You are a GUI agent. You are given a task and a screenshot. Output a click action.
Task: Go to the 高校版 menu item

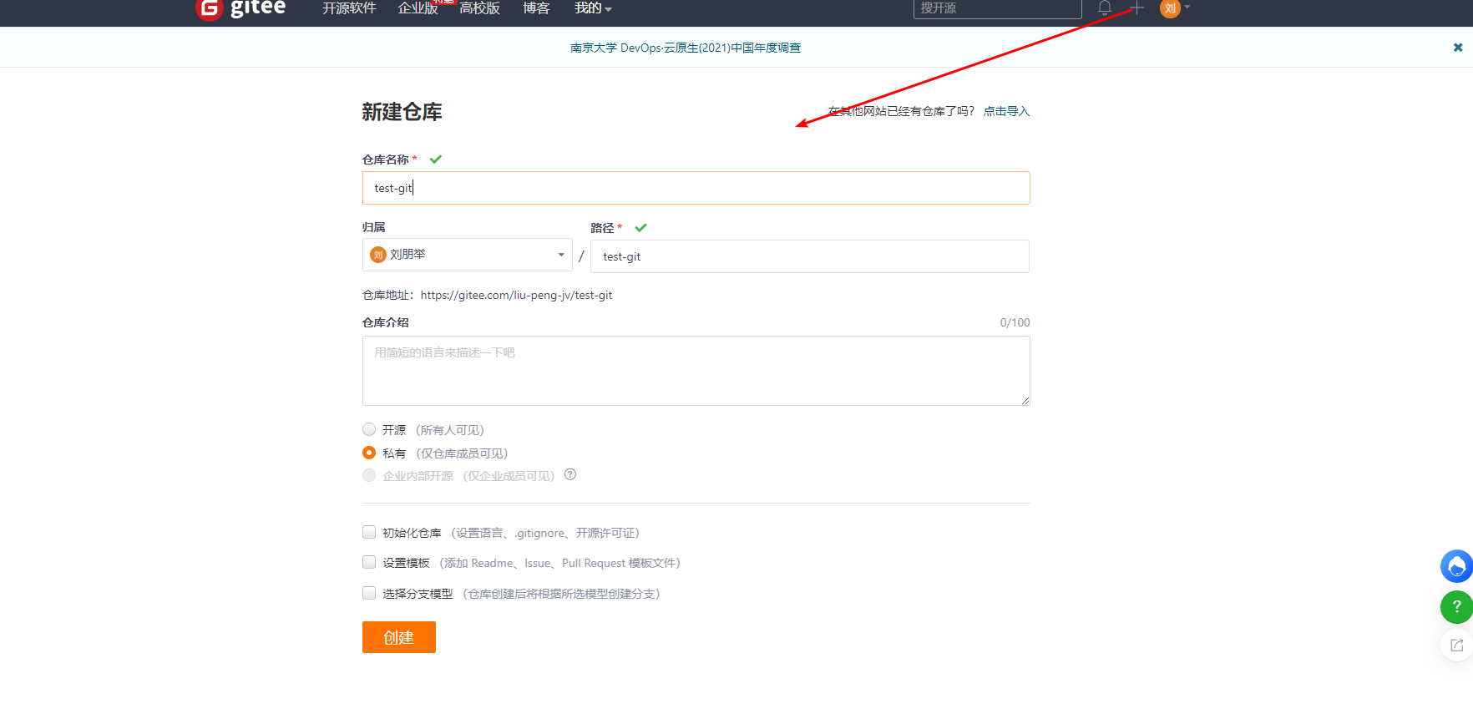click(479, 8)
